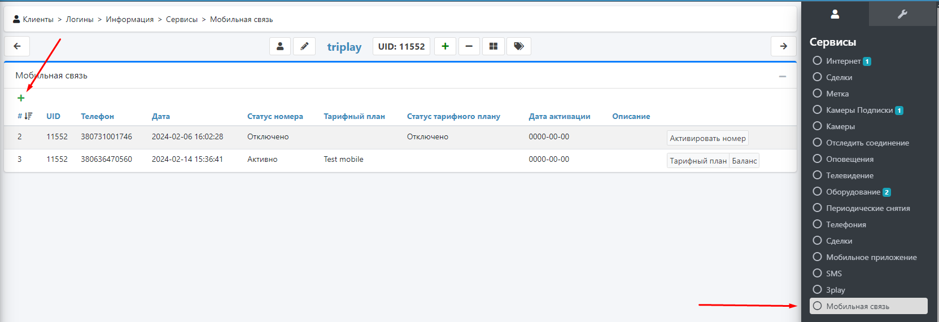939x322 pixels.
Task: Open Интернет in the services sidebar
Action: 870,61
